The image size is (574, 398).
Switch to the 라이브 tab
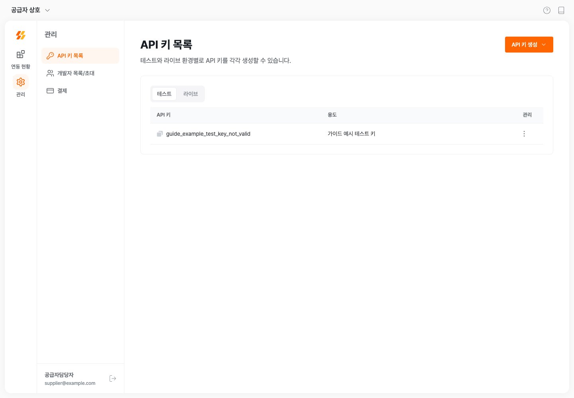(x=191, y=94)
